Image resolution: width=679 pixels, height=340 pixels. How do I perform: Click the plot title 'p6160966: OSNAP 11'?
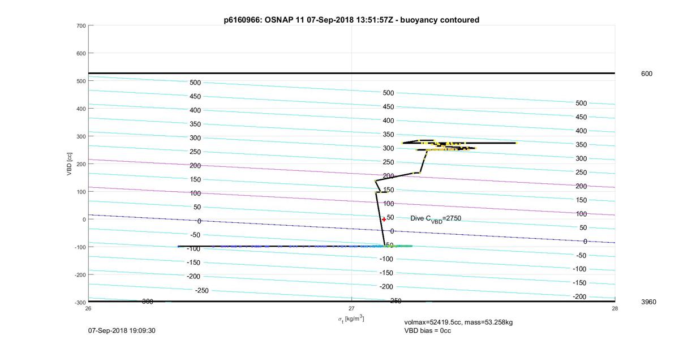[x=351, y=20]
